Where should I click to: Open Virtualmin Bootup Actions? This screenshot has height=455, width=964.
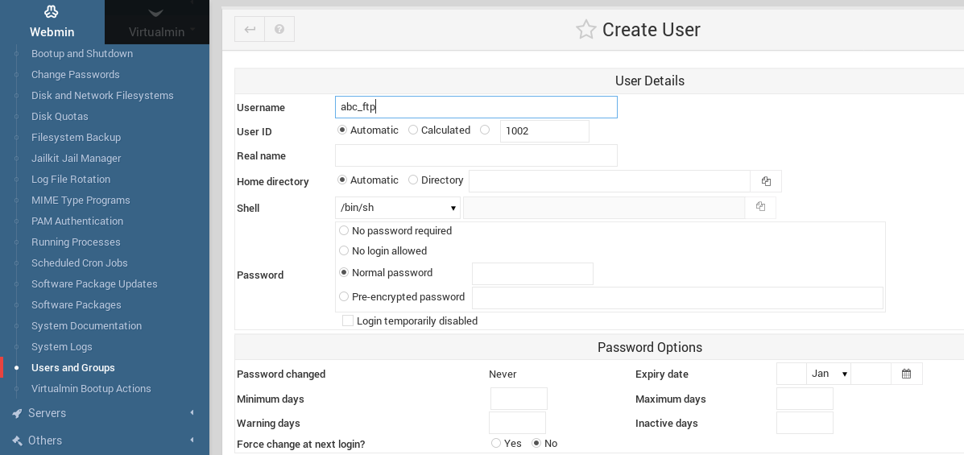[91, 388]
